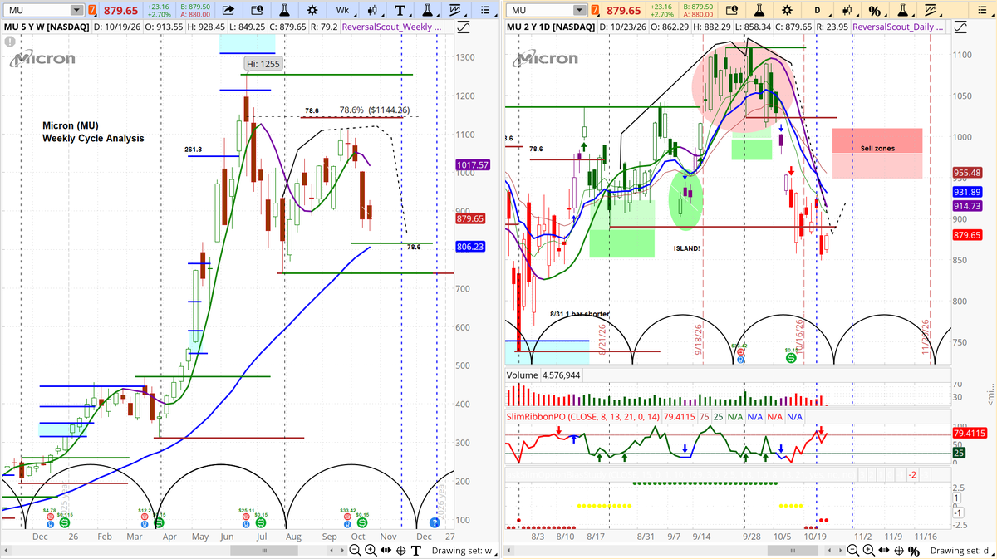
Task: Click '78.6% ($1144.26)' Fibonacci label
Action: click(x=375, y=110)
